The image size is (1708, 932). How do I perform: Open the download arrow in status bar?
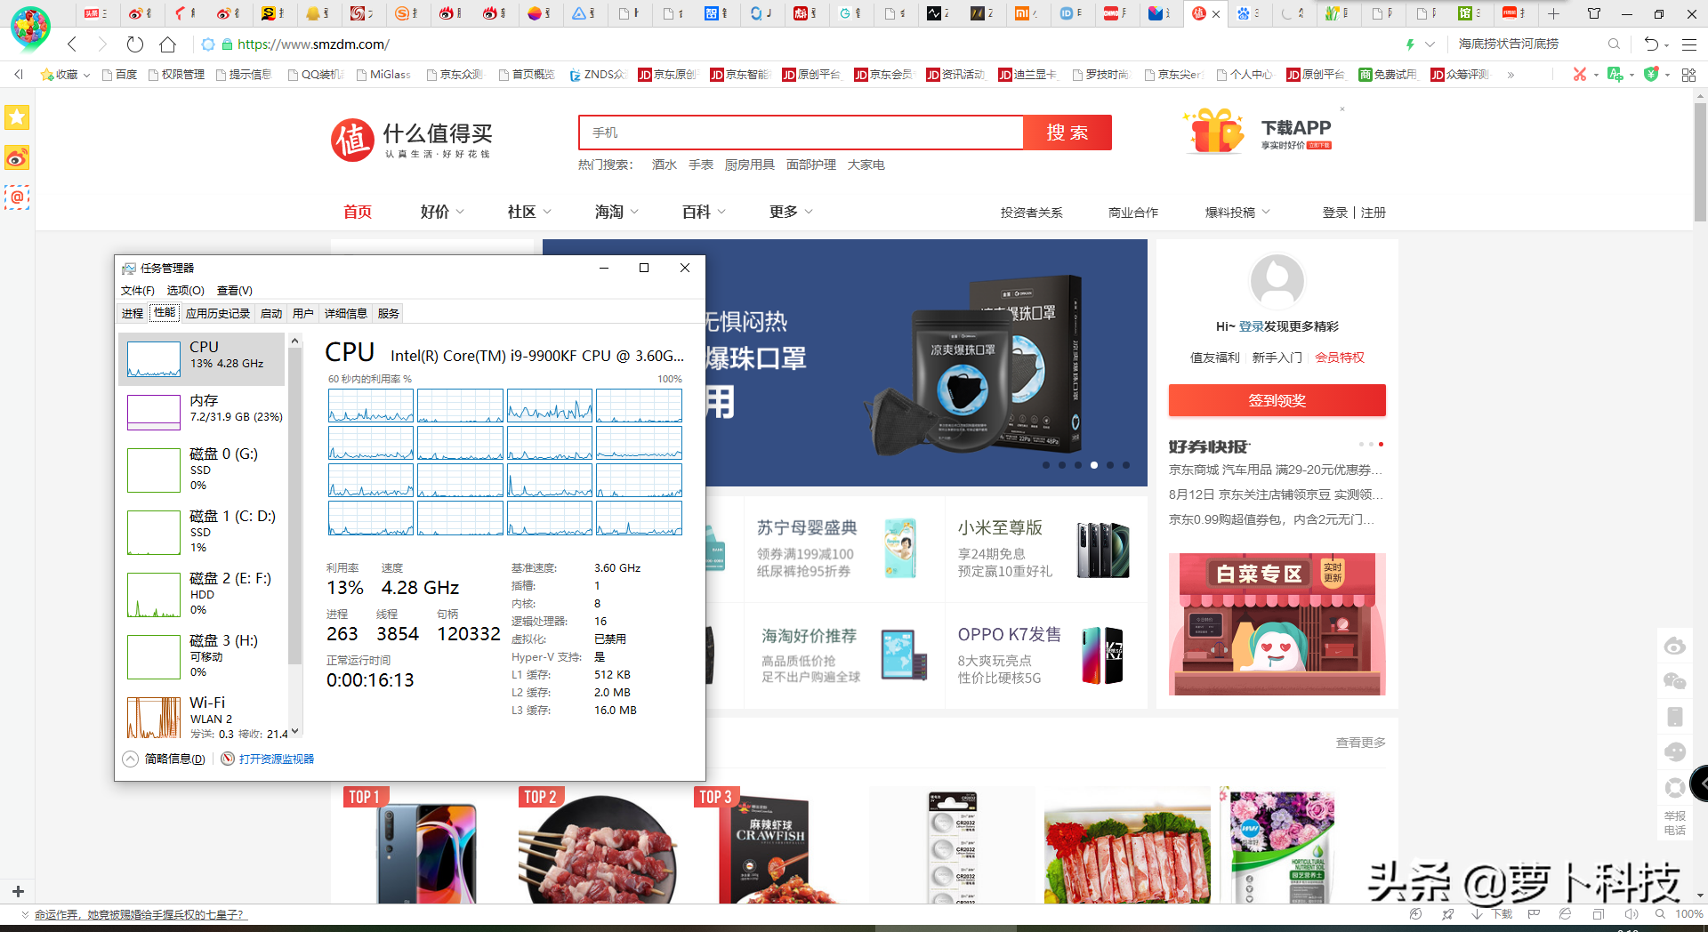coord(1477,914)
